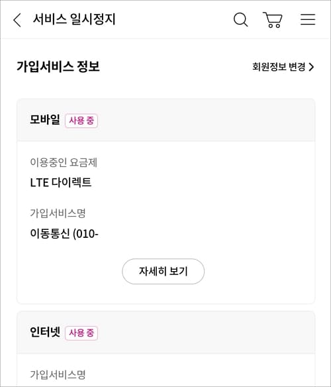
Task: Click 가입서비스명 label in 인터넷 card
Action: (x=58, y=374)
